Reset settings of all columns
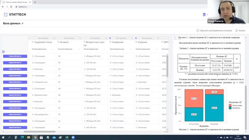Viewport: 249px width, 140px height. (214, 30)
